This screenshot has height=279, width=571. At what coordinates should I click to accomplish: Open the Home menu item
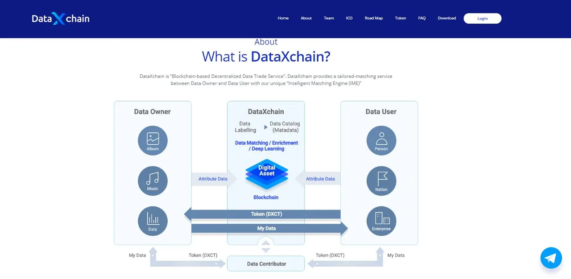[x=283, y=18]
